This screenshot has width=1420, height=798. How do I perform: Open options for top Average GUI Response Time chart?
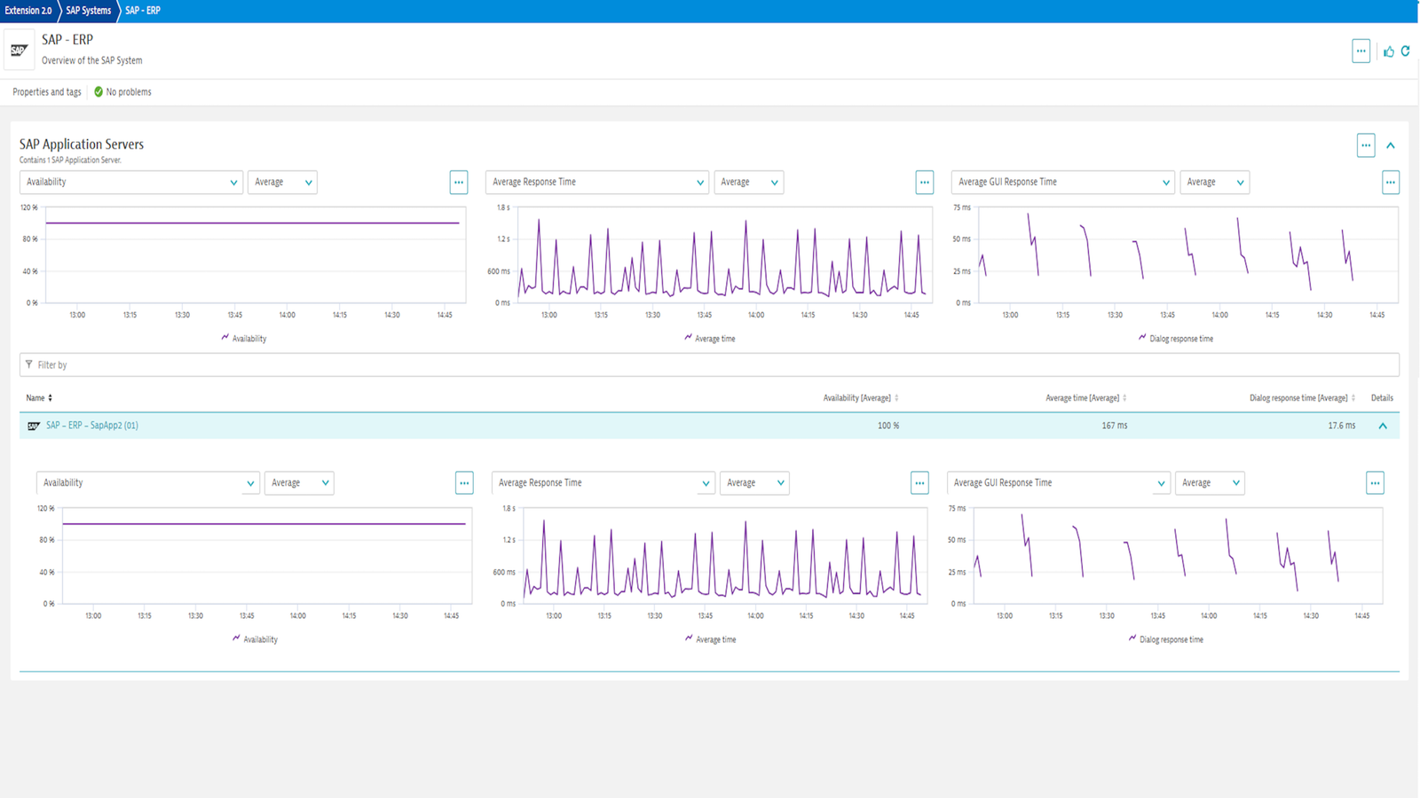pos(1391,182)
